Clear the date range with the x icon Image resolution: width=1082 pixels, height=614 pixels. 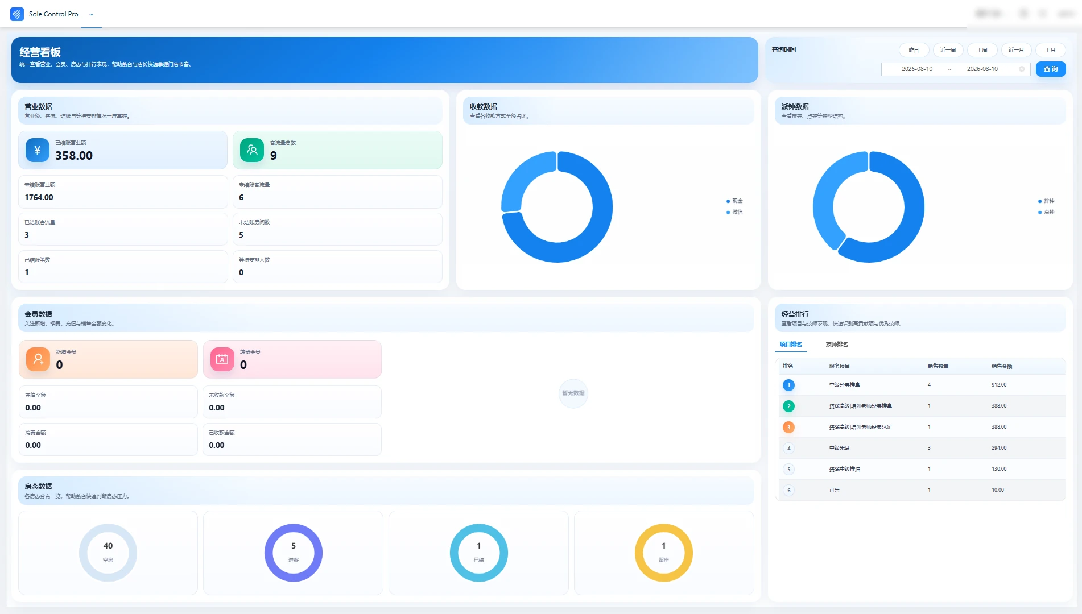(x=1022, y=69)
